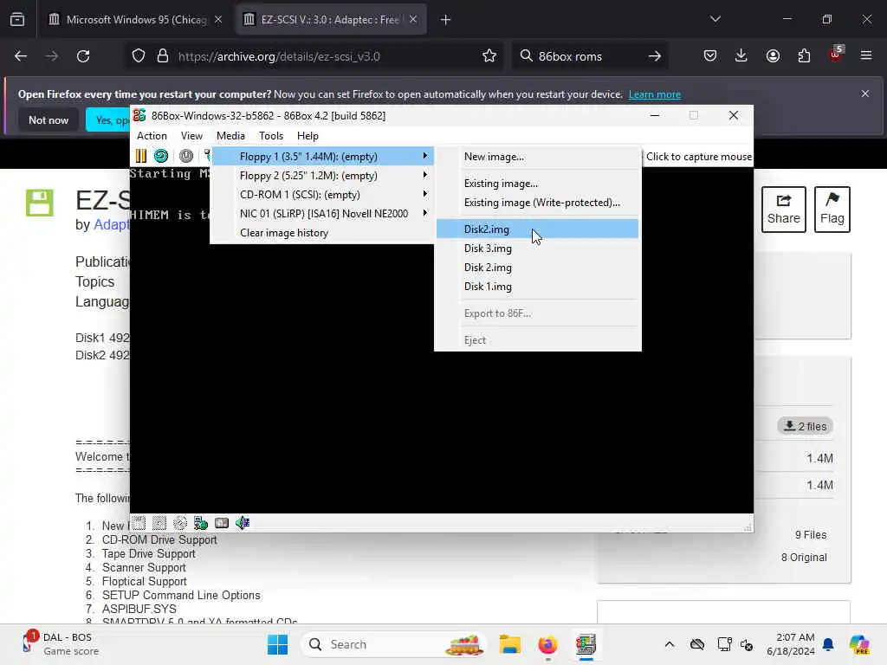Open Windows Start menu
The width and height of the screenshot is (887, 665).
277,644
